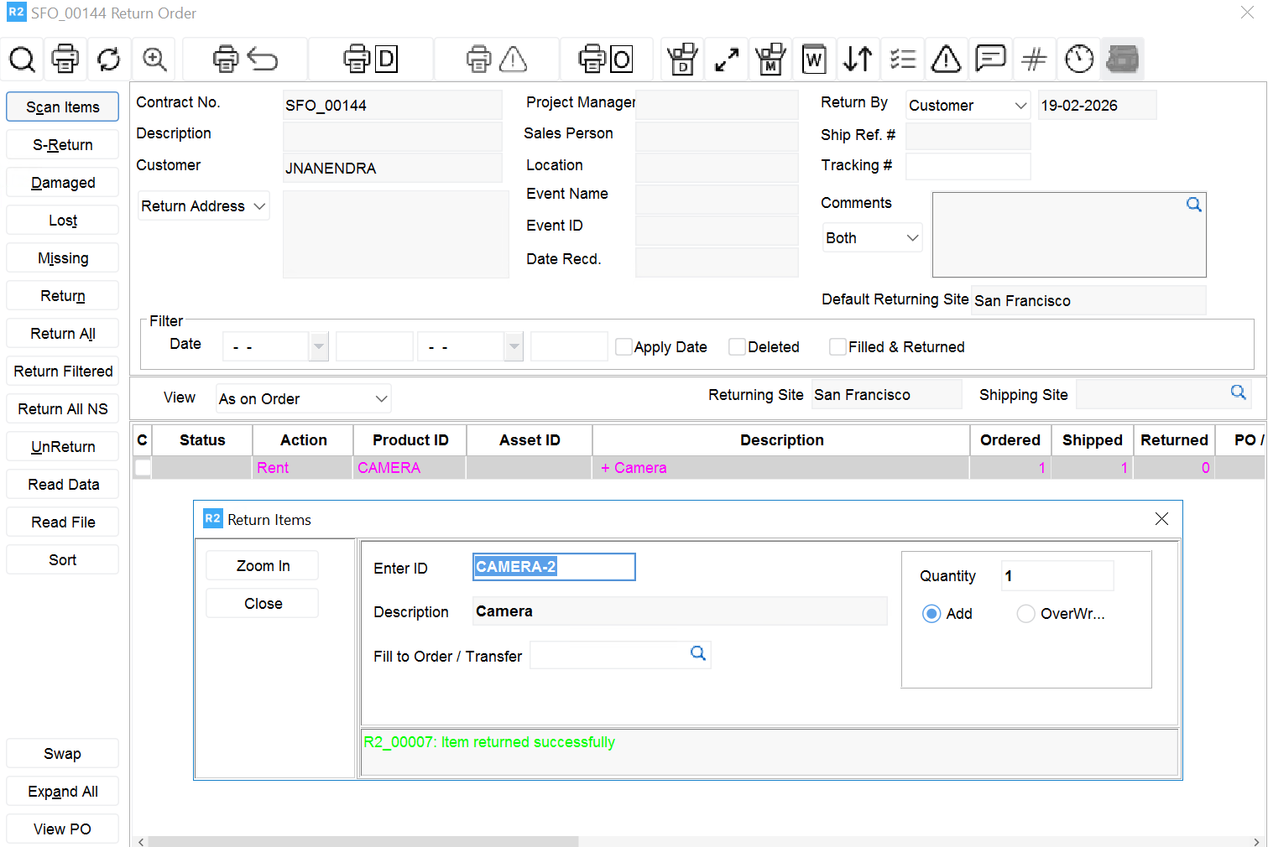Click the Enter ID input field
1268x847 pixels.
[x=553, y=567]
